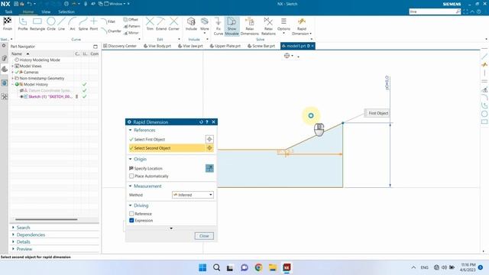Activate the Trim tool
Image resolution: width=489 pixels, height=275 pixels.
[x=150, y=24]
